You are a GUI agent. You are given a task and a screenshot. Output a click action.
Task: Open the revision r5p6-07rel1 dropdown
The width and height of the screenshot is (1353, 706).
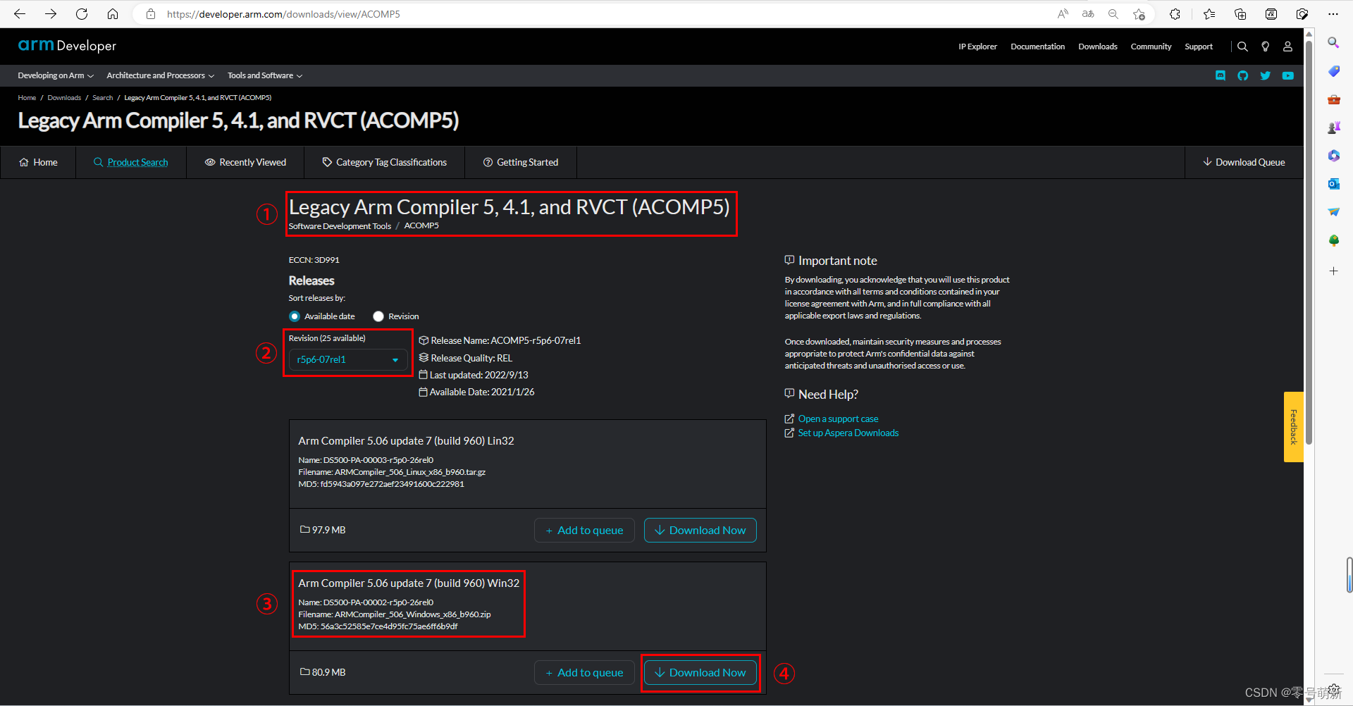[348, 359]
